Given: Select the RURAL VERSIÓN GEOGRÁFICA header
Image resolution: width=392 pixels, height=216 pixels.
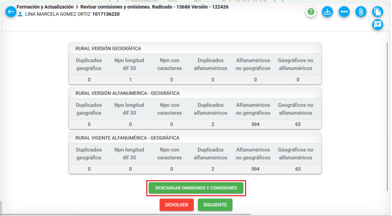Looking at the screenshot, I should click(108, 48).
